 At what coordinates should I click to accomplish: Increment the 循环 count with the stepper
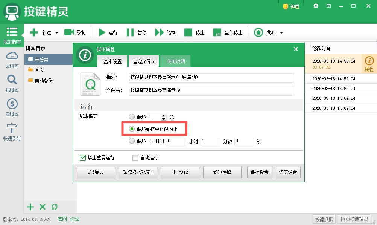click(163, 115)
